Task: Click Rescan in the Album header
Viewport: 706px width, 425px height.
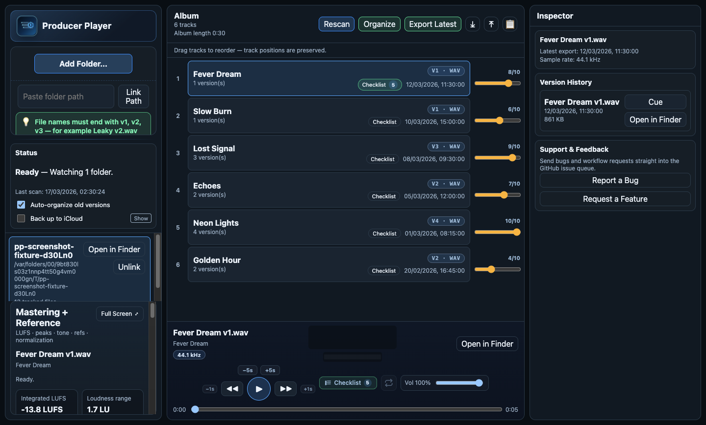Action: click(336, 24)
